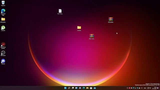
Task: Launch Microsoft Edge from taskbar
Action: (x=84, y=88)
